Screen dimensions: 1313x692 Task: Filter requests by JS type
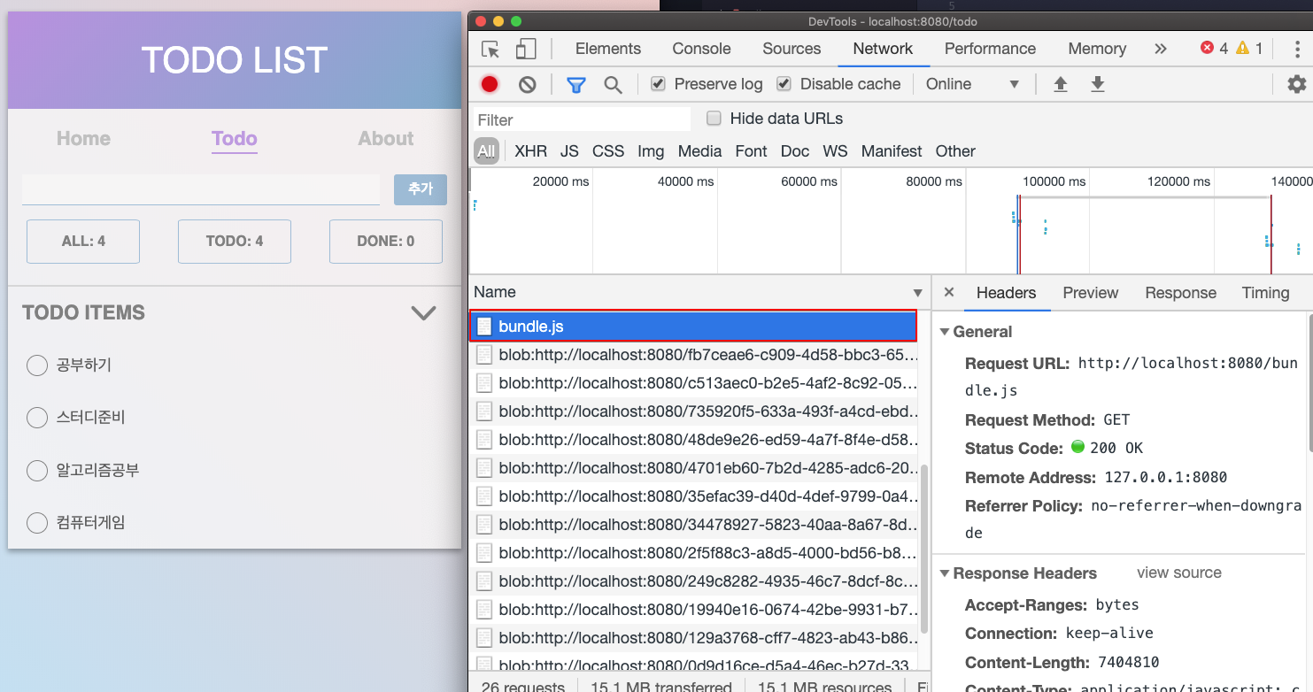coord(569,151)
